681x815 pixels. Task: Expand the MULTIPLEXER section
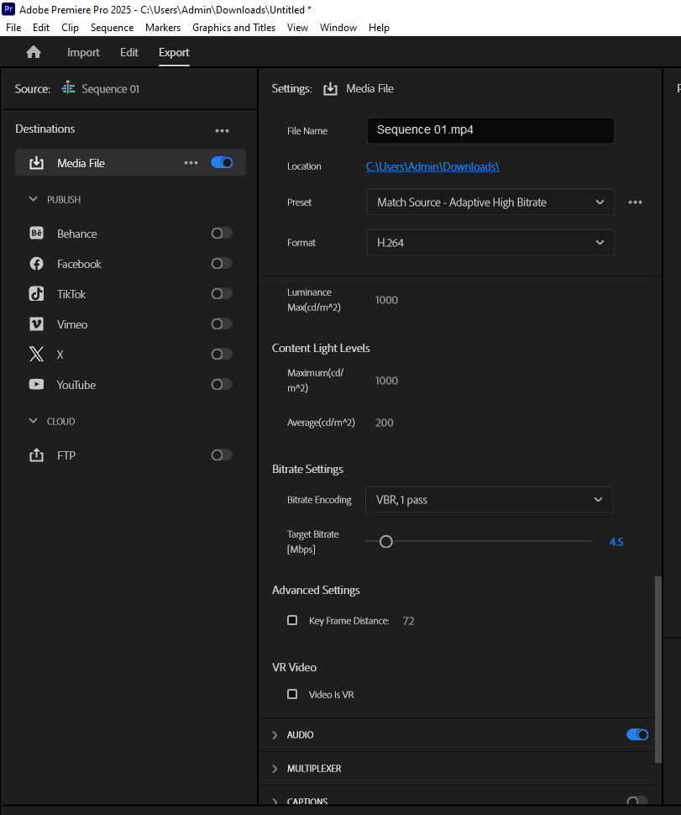coord(275,769)
